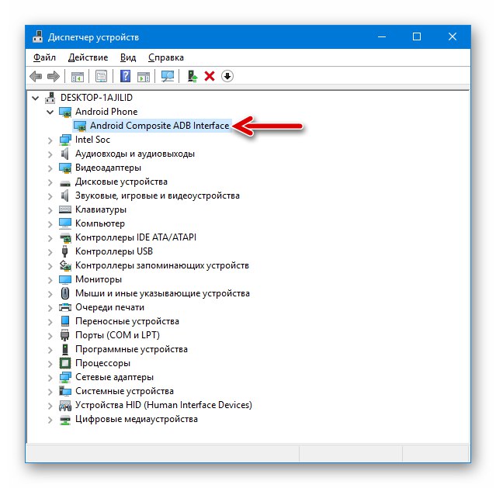Click the Дисковые устройства drive icon

tap(65, 183)
